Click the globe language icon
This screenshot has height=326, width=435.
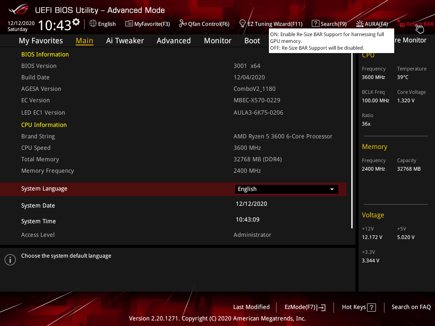click(x=93, y=24)
